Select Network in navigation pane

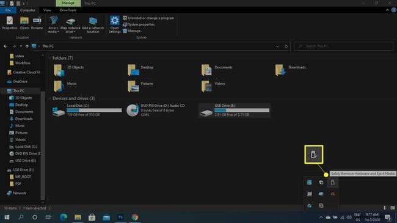16,193
